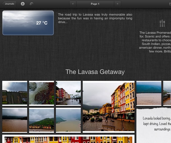Image resolution: width=171 pixels, height=143 pixels.
Task: Open the misty lake photo on bottom left
Action: pyautogui.click(x=15, y=120)
